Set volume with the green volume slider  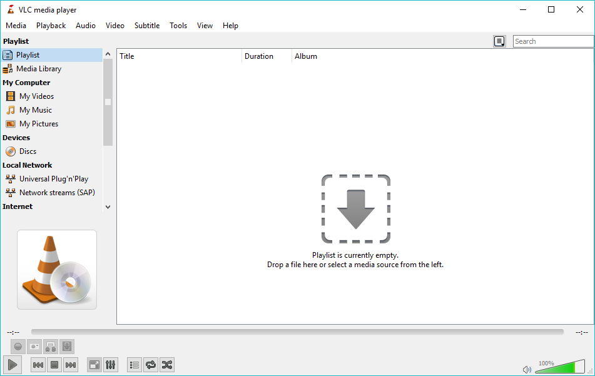coord(560,367)
